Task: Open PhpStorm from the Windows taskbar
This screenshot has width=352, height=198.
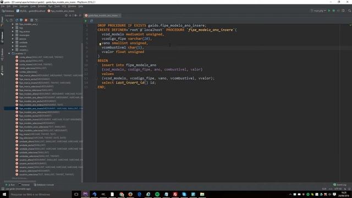Action: point(85,194)
